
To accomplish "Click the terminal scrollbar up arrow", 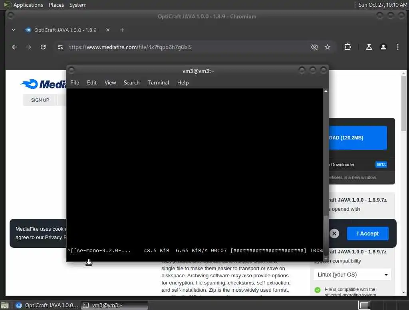I will [x=326, y=91].
